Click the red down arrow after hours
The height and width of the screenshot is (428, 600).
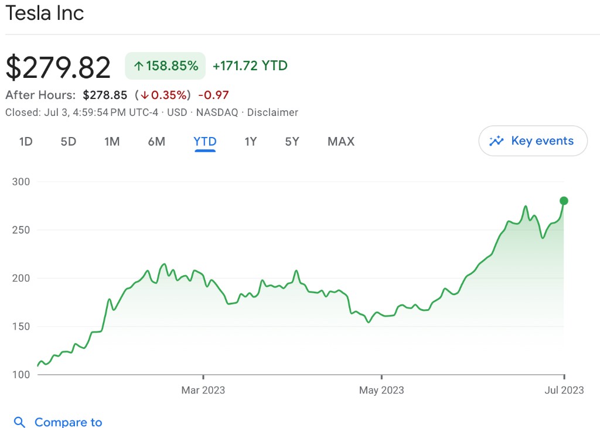click(x=144, y=95)
